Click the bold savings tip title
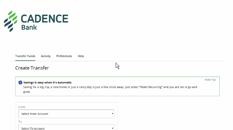Screen dimensions: 233x130 [x=47, y=83]
